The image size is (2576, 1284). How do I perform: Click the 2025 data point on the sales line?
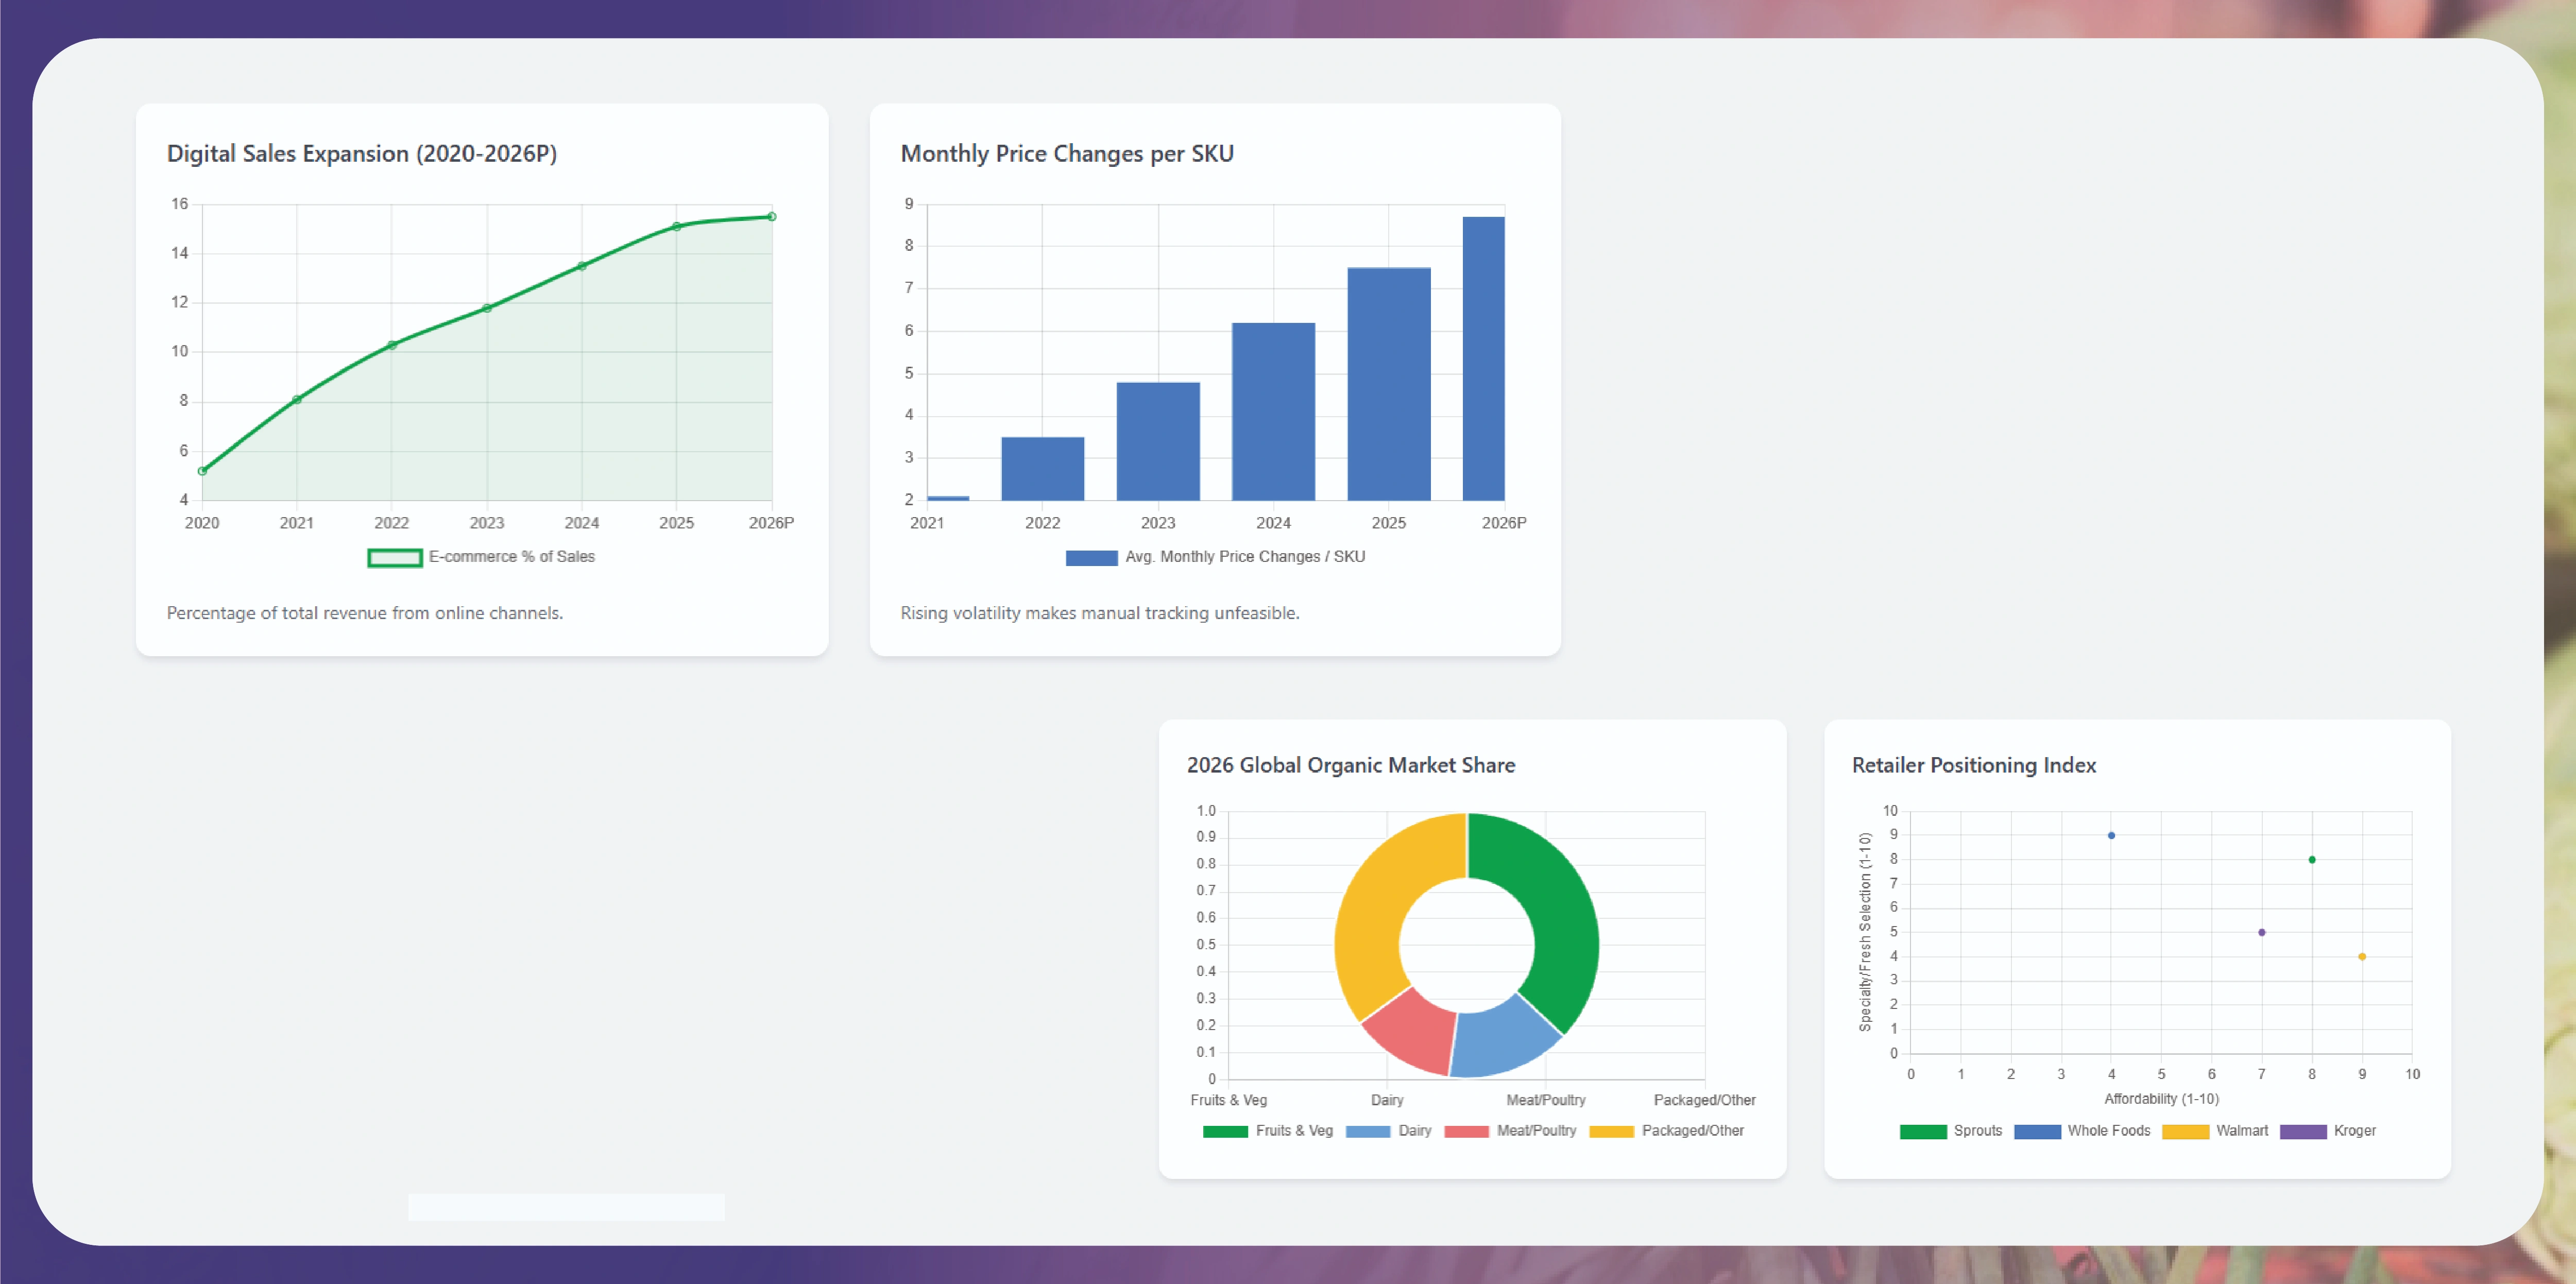(677, 227)
